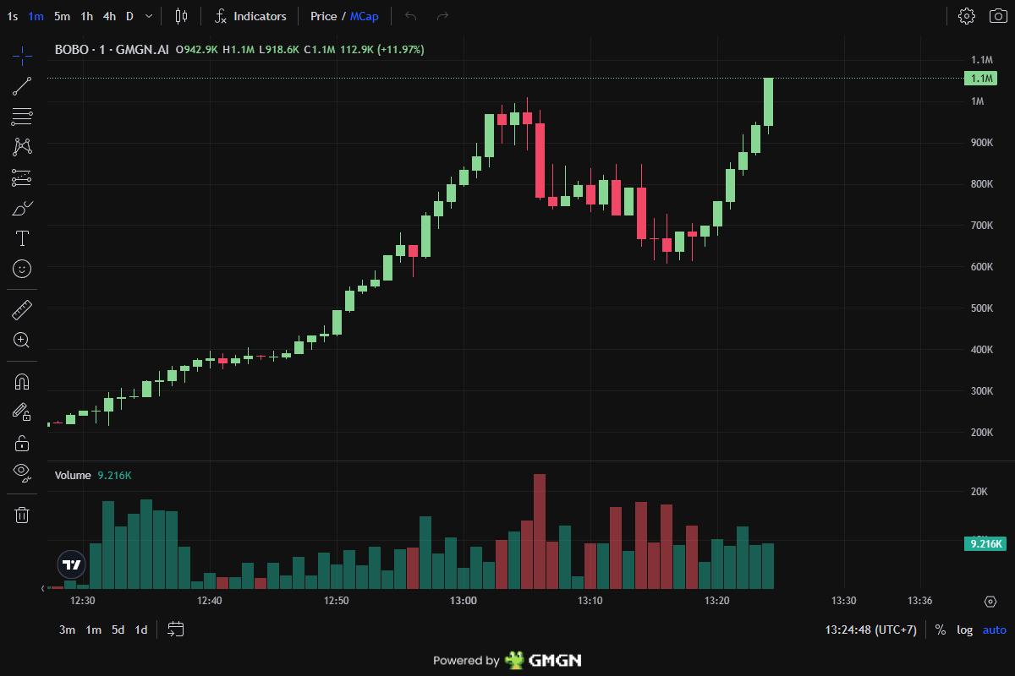Select the 1m timeframe in top toolbar
1015x676 pixels.
pos(36,16)
